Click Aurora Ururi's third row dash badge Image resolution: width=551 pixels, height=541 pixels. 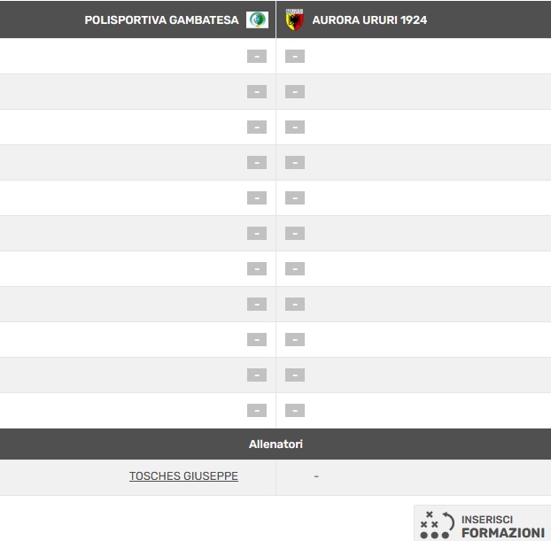(x=295, y=128)
